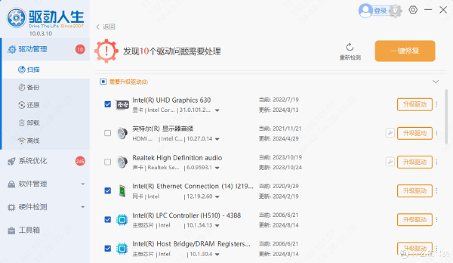The image size is (453, 263).
Task: Click the version number 10.0.3.10
Action: tap(40, 34)
